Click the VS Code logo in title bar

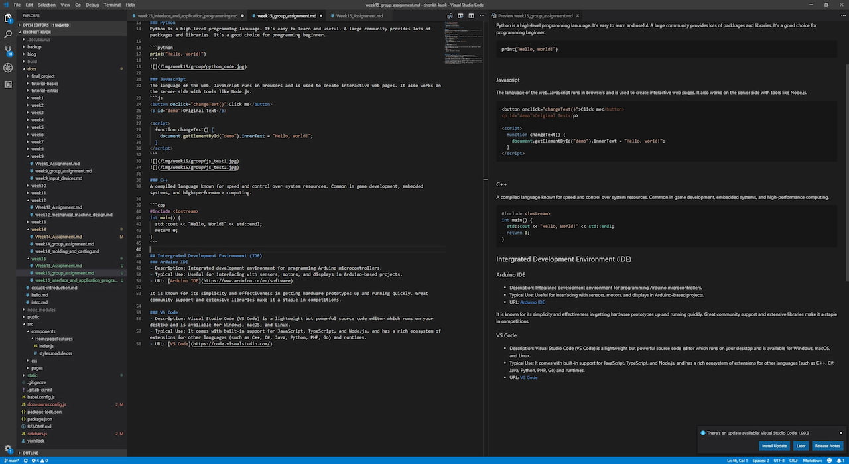pyautogui.click(x=5, y=4)
